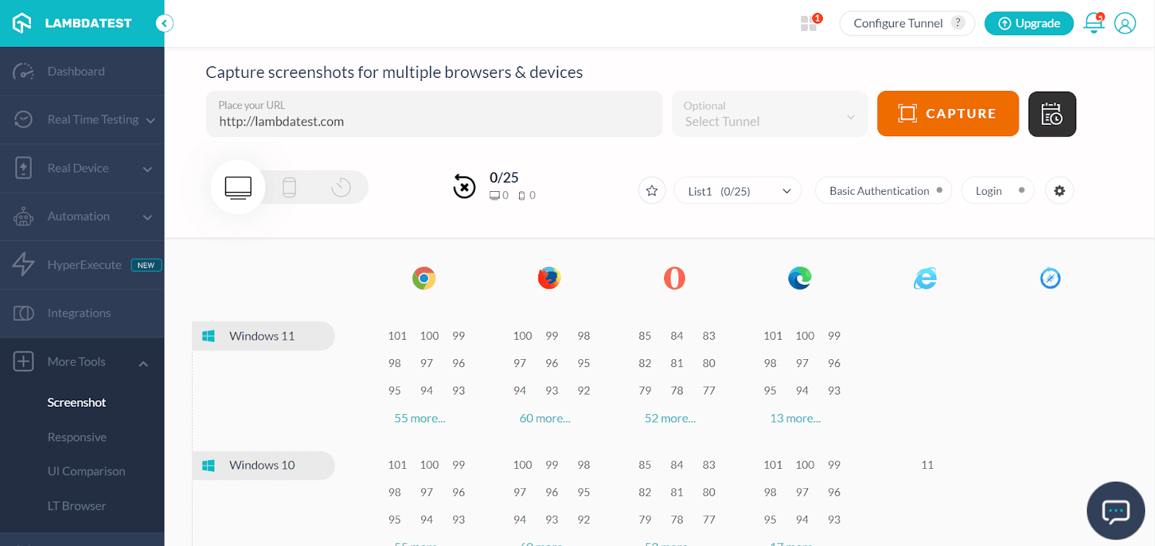
Task: Click the Dashboard gauge icon in sidebar
Action: click(23, 71)
